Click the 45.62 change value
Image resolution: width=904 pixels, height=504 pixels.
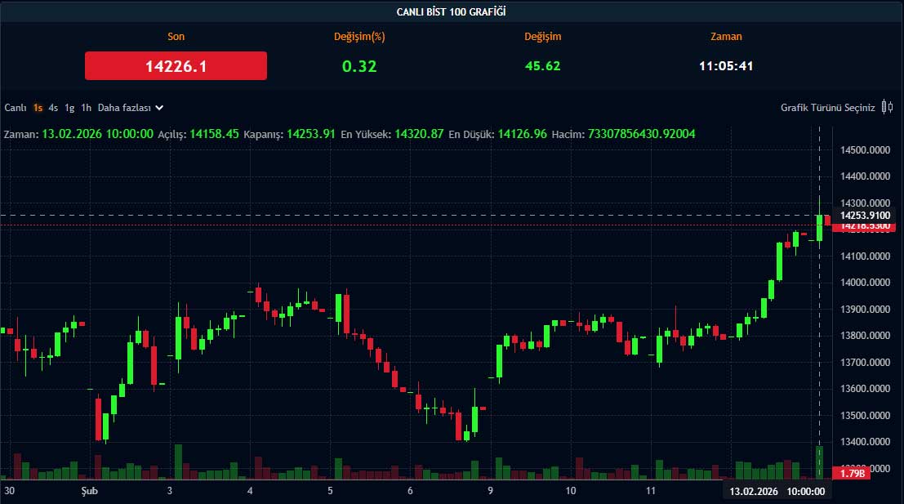pos(542,66)
